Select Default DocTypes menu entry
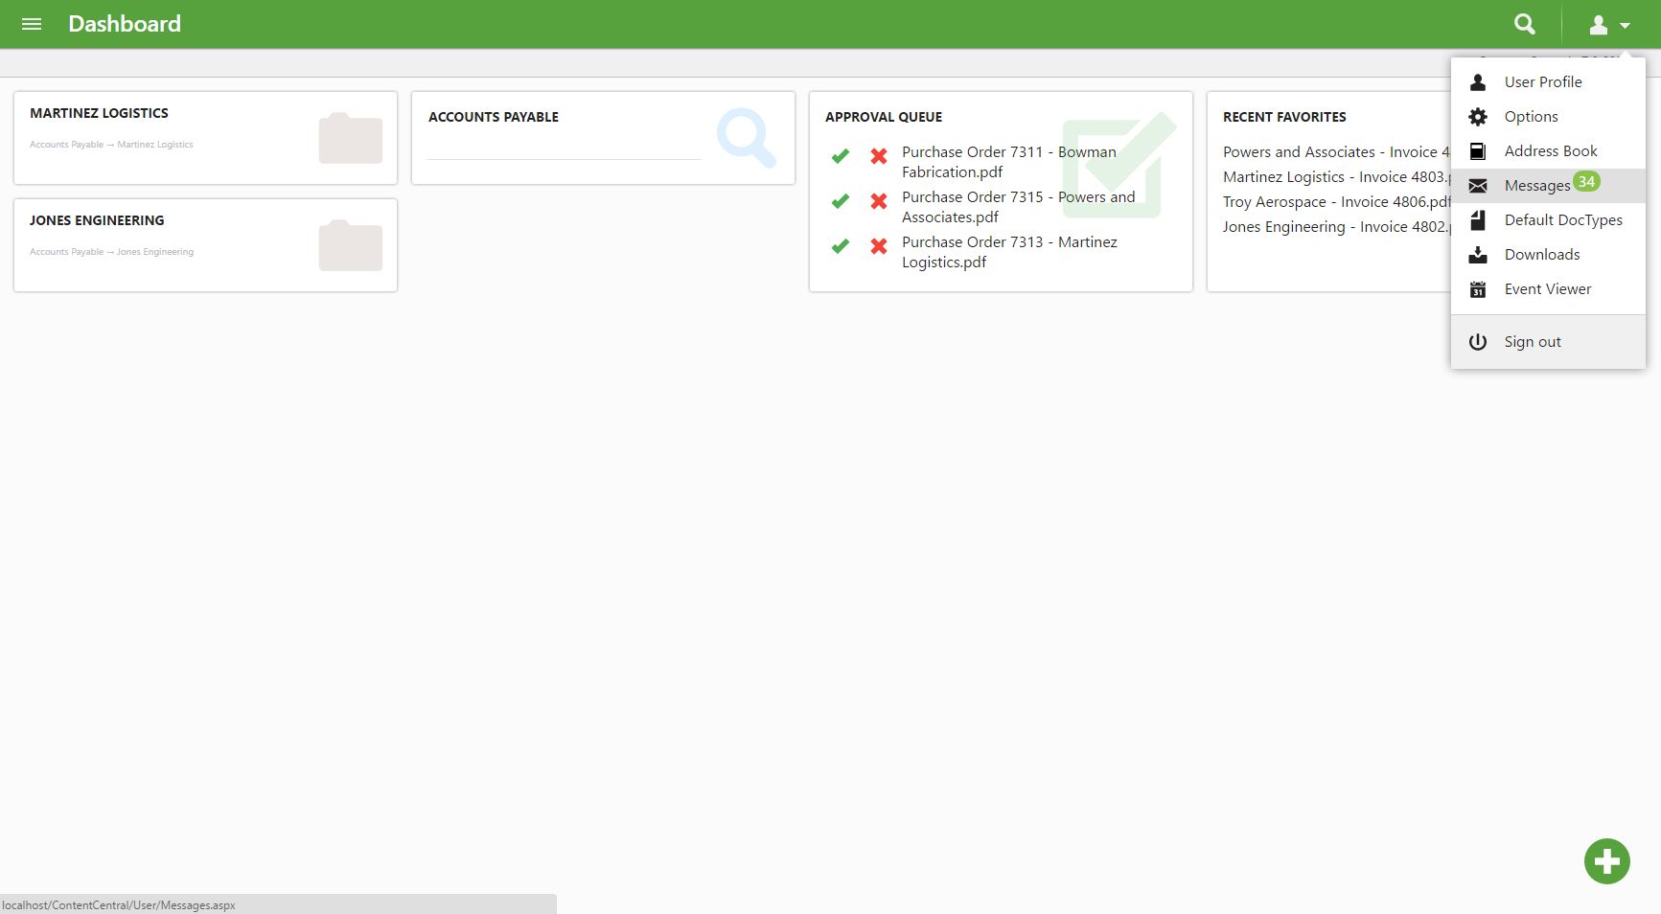 point(1548,220)
